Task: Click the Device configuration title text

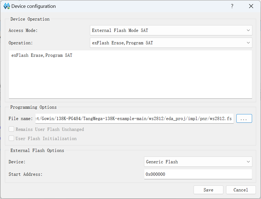Action: coord(34,6)
